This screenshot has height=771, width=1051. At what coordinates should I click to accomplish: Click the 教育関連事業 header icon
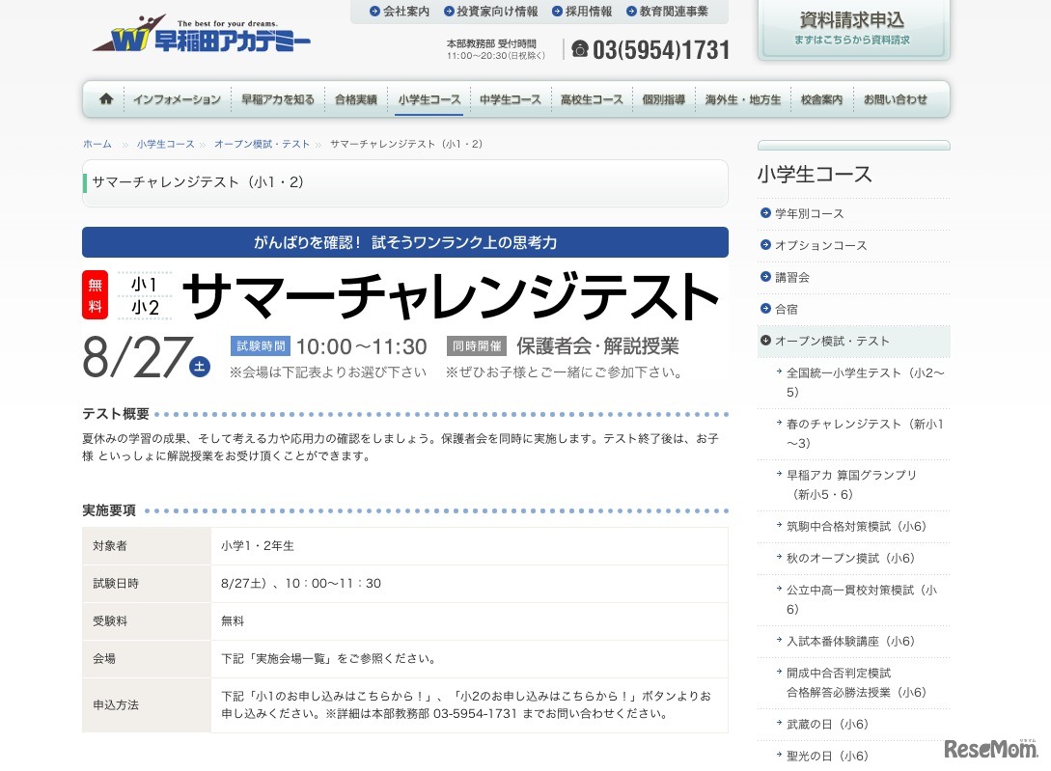[633, 13]
